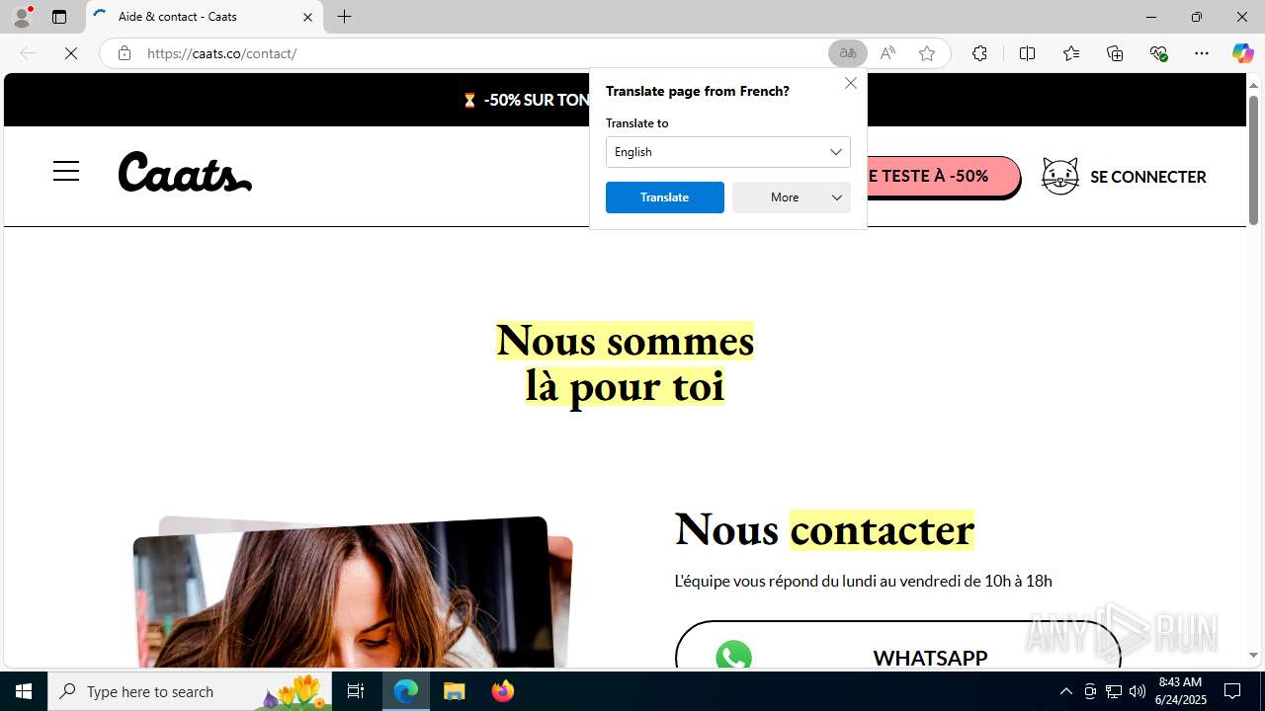1265x711 pixels.
Task: Contact via the WhatsApp button
Action: tap(897, 645)
